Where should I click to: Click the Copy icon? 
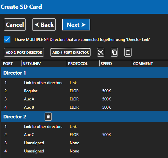pyautogui.click(x=114, y=52)
